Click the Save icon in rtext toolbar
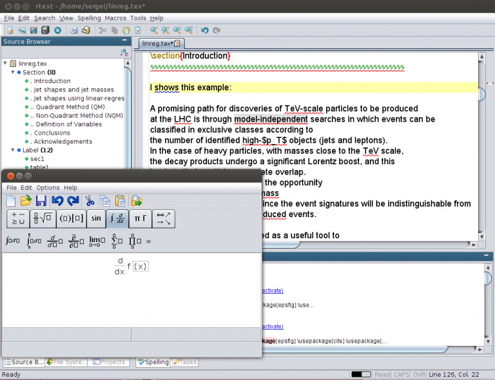Screen dimensions: 495x380 (x=34, y=30)
